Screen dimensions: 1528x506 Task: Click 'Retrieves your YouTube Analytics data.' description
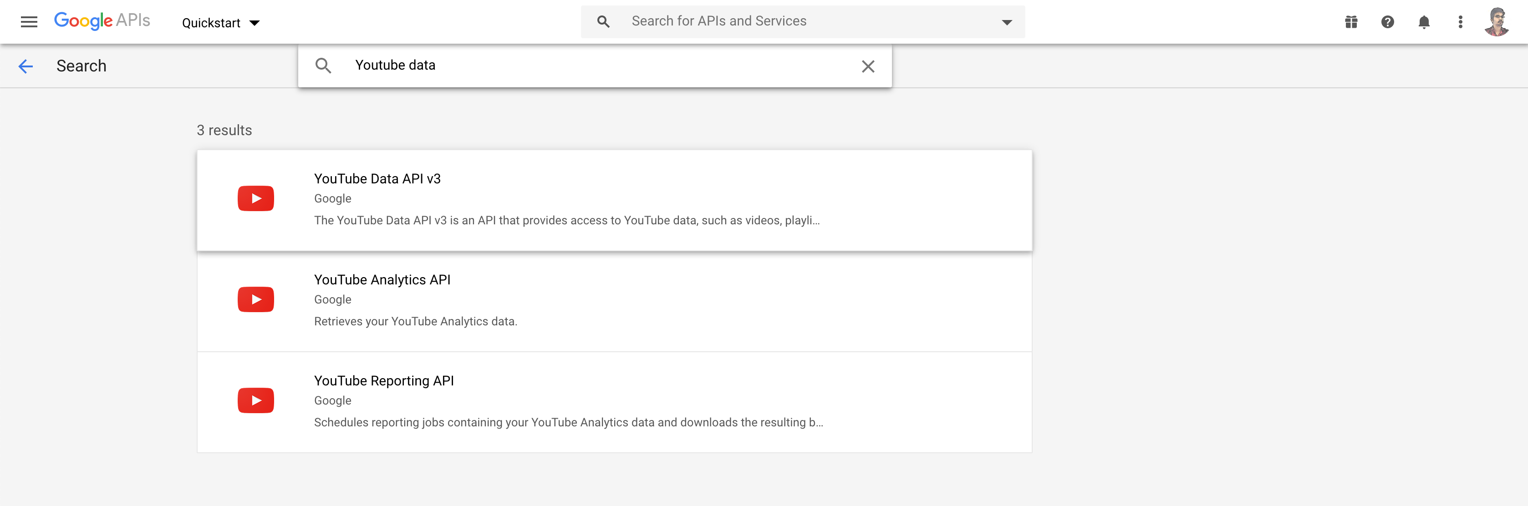[415, 321]
